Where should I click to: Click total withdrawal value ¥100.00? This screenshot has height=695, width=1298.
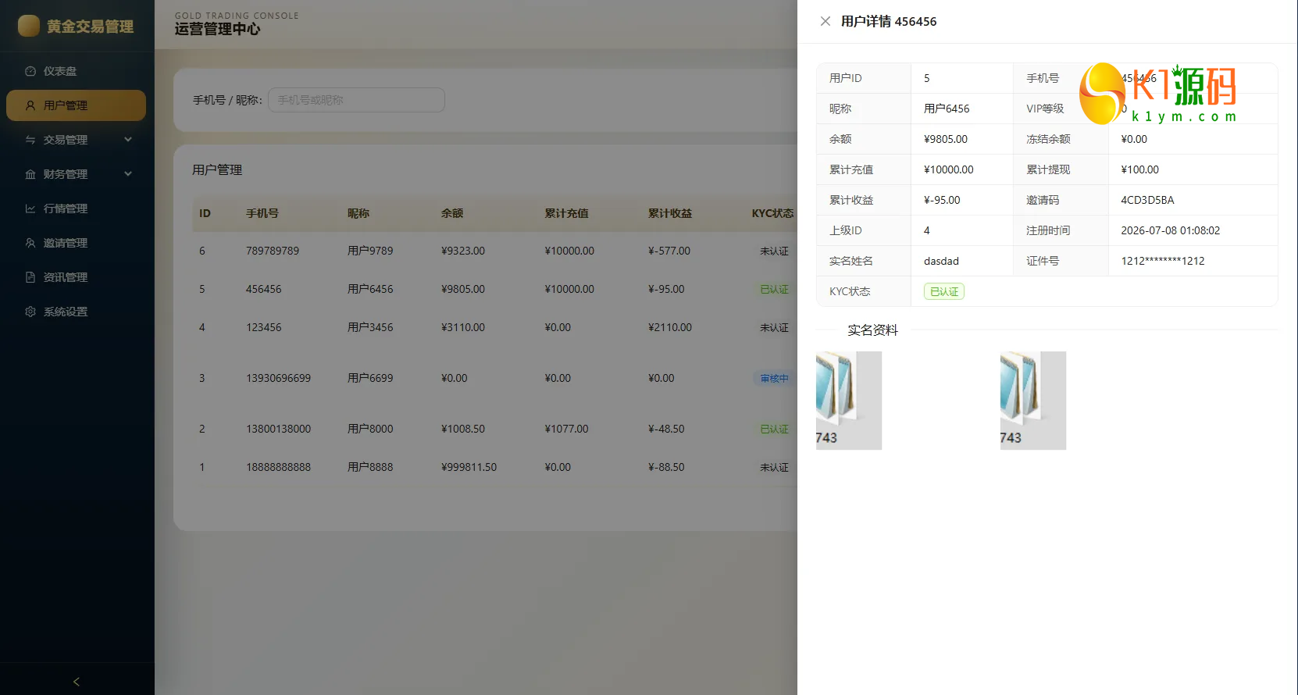1139,169
